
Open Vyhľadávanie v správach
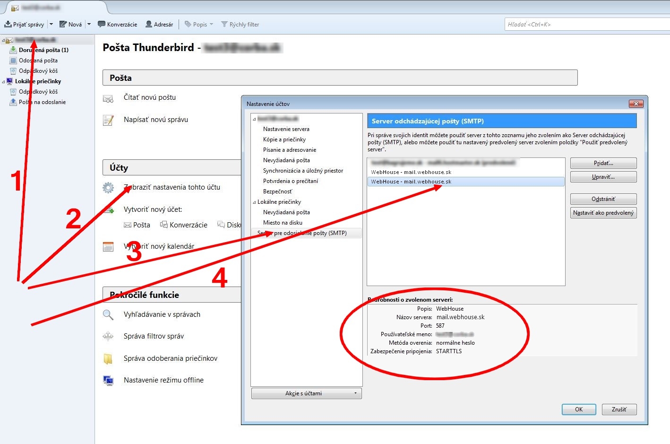[x=162, y=314]
